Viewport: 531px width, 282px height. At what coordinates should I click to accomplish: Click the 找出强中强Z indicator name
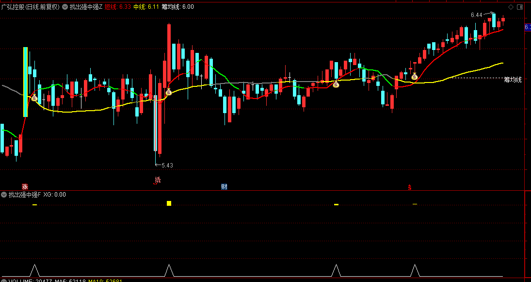86,7
